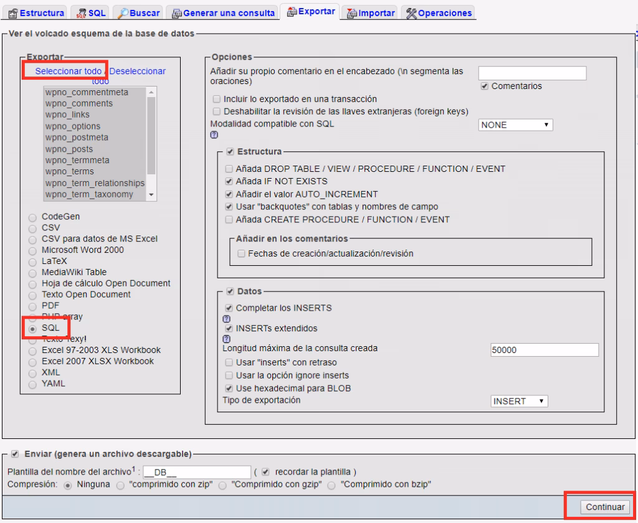Click Deseleccionar todo link
Screen dimensions: 638x523
(137, 71)
